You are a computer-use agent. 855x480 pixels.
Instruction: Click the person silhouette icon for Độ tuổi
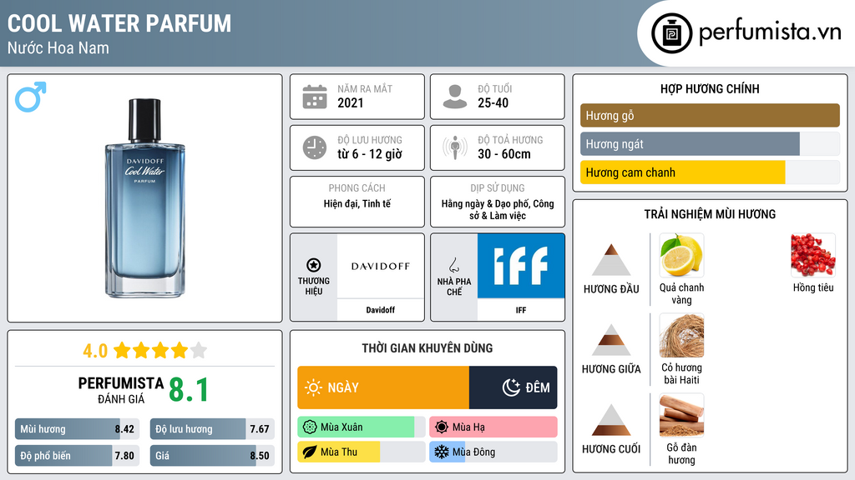point(455,97)
